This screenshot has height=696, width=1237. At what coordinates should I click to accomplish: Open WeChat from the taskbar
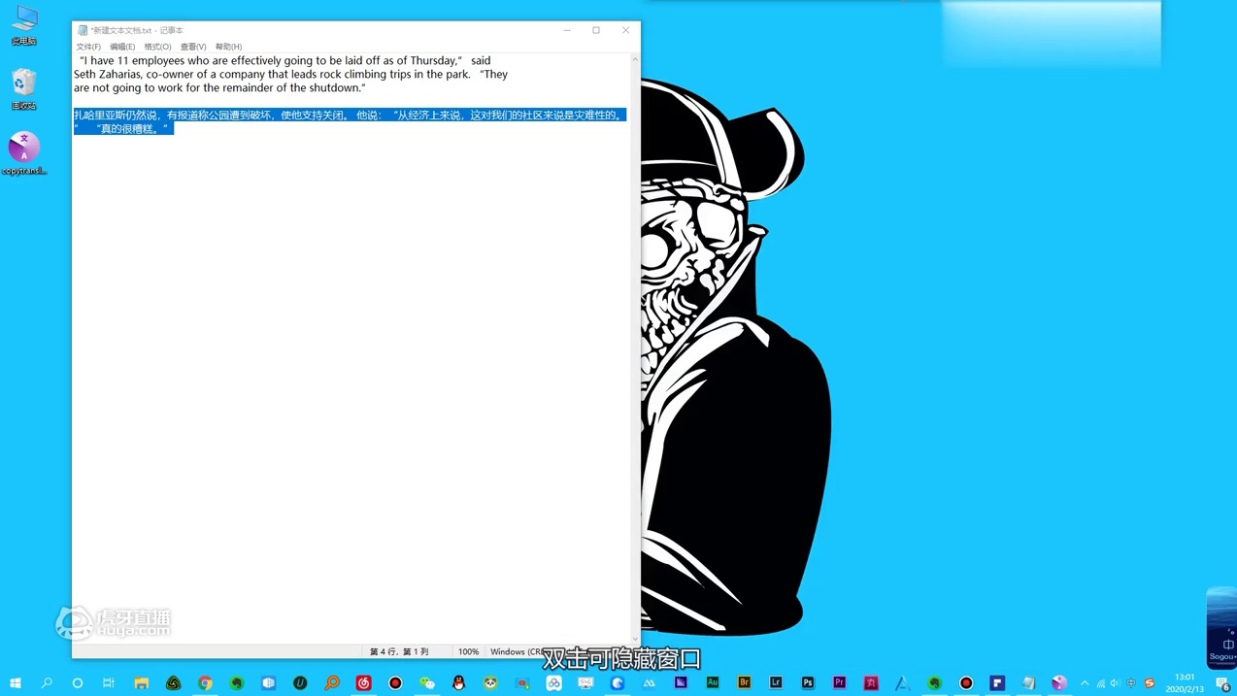click(426, 683)
